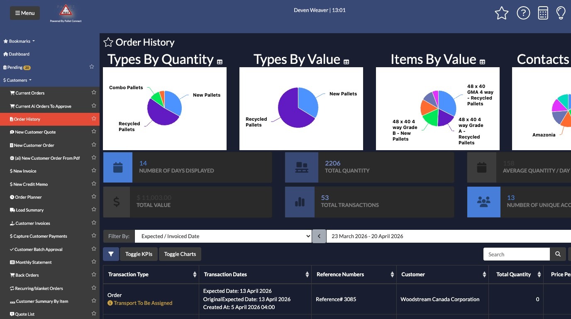571x319 pixels.
Task: Toggle bookmark star for Load Summary
Action: (94, 209)
